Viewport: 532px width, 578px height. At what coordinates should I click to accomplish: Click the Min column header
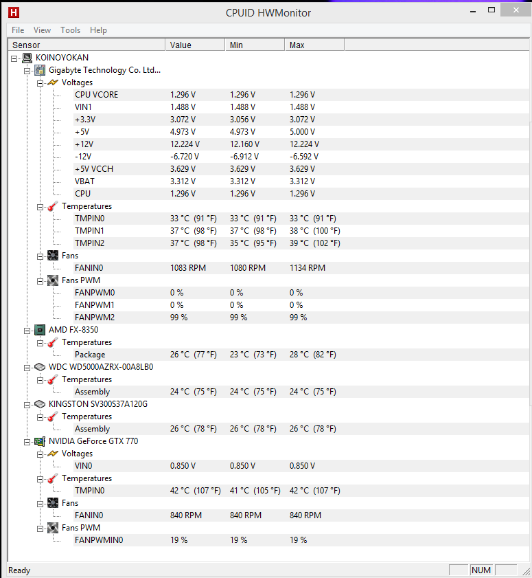[x=255, y=45]
